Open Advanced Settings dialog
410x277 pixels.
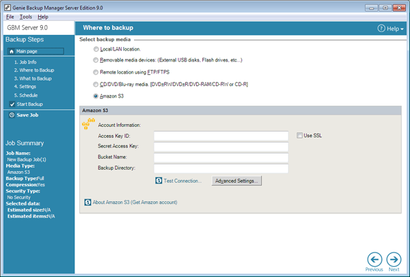[236, 181]
